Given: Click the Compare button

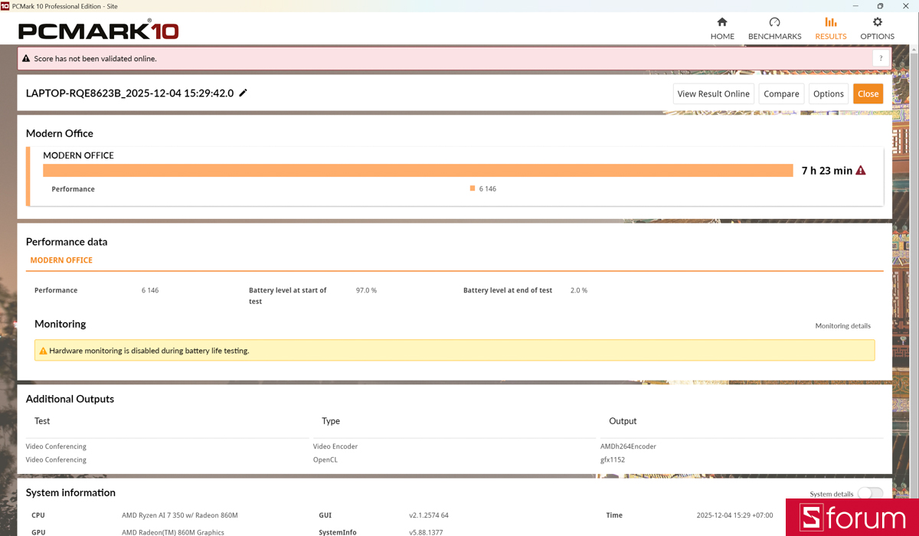Looking at the screenshot, I should (781, 93).
